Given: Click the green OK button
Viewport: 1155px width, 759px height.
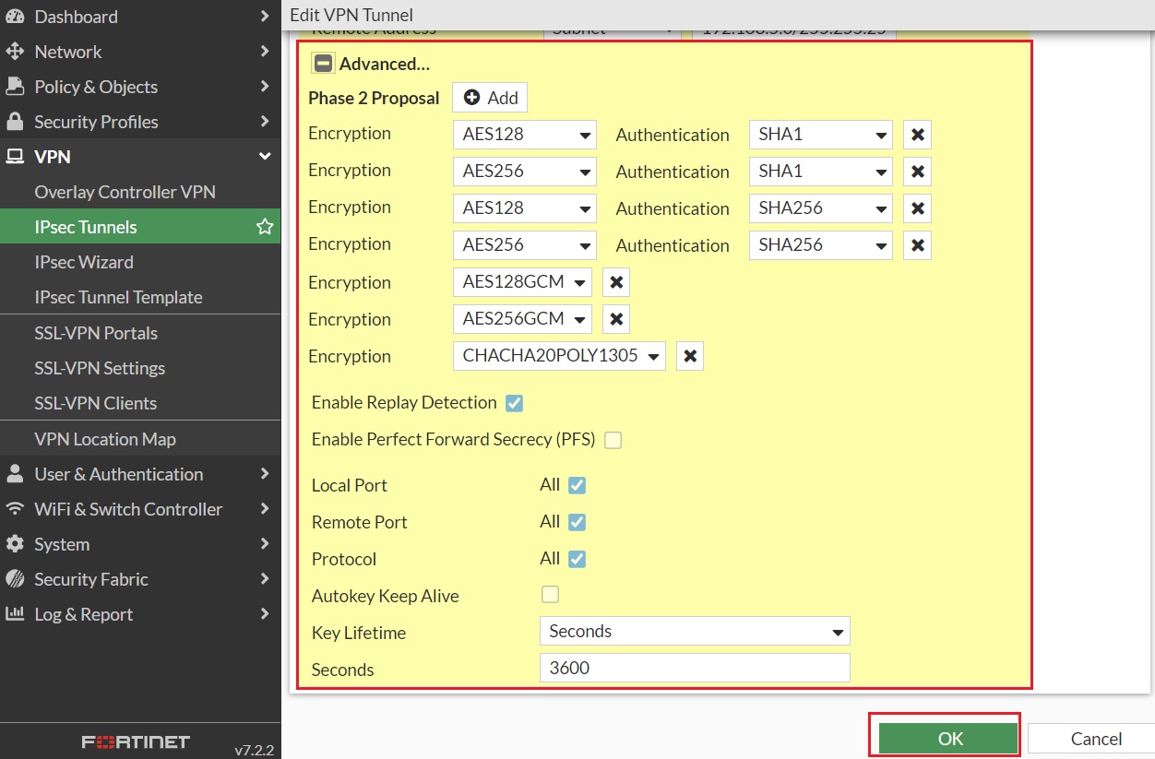Looking at the screenshot, I should click(948, 738).
